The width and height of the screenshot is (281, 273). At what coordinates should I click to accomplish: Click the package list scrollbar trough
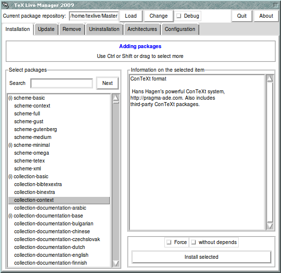(x=116, y=182)
